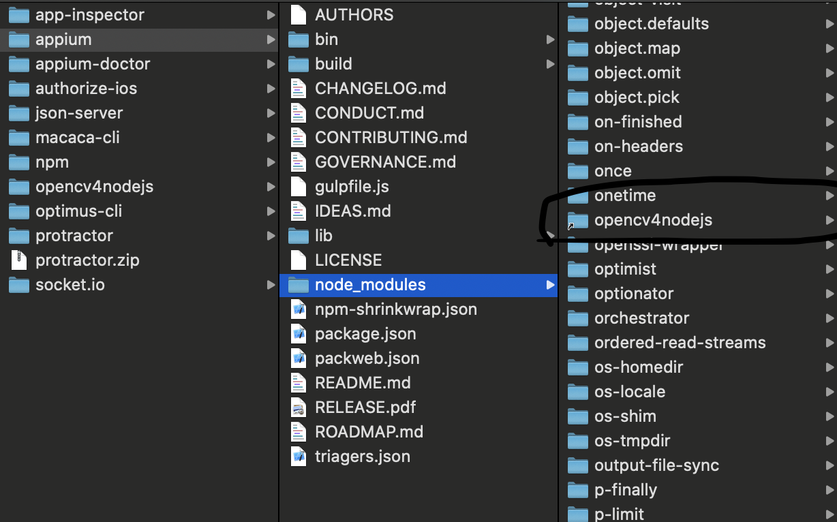Select the on-headers folder name
The height and width of the screenshot is (522, 837).
pyautogui.click(x=639, y=147)
